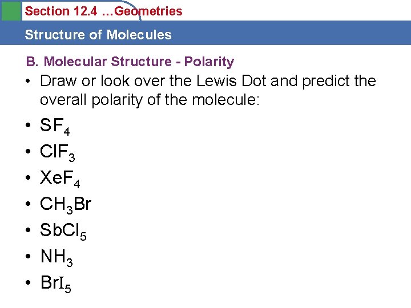Click the XeF4 molecule text
Image resolution: width=411 pixels, height=308 pixels.
(x=60, y=179)
